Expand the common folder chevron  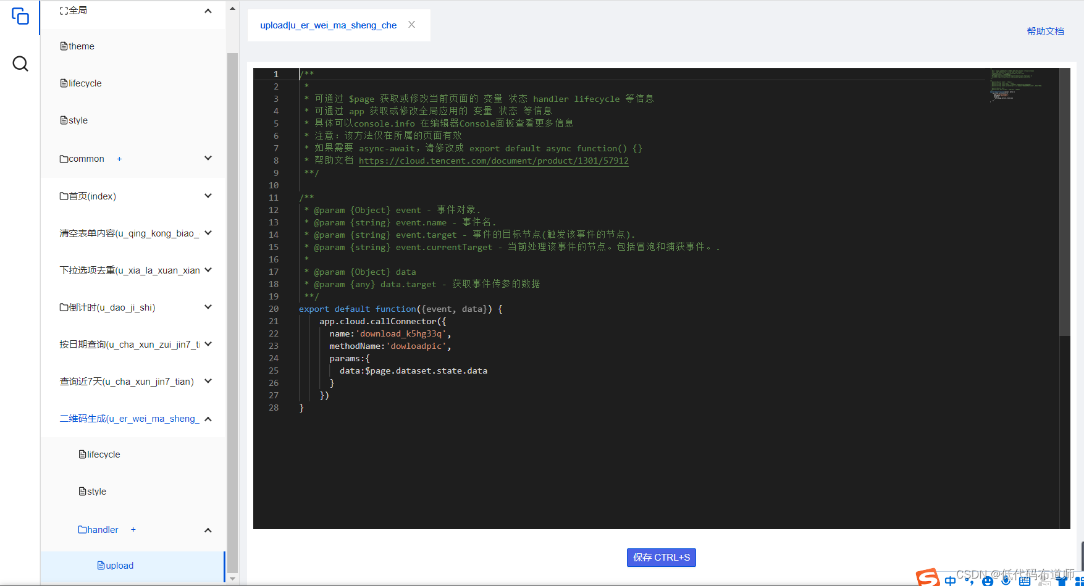pos(208,158)
